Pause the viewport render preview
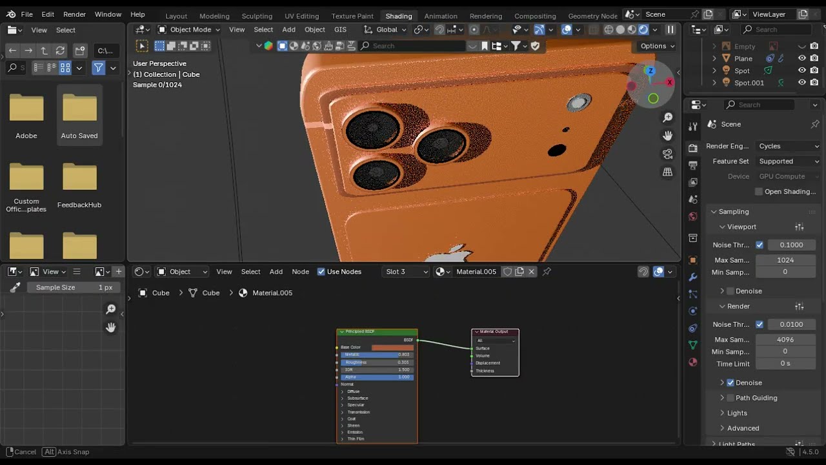Image resolution: width=826 pixels, height=465 pixels. (670, 30)
